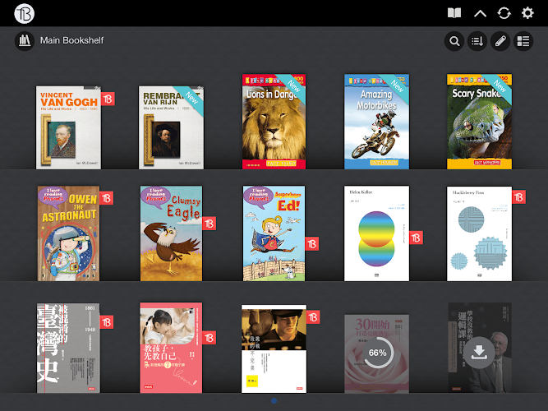Edit the bookshelf with the pencil icon
The height and width of the screenshot is (411, 548).
click(500, 41)
